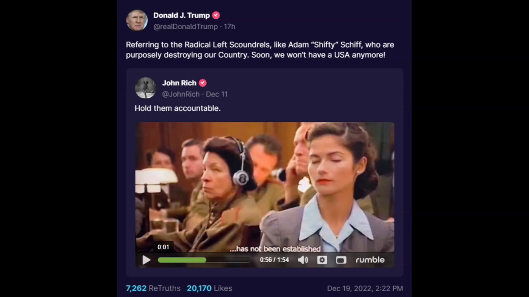Play the embedded Rumble video
This screenshot has height=297, width=529.
[146, 260]
